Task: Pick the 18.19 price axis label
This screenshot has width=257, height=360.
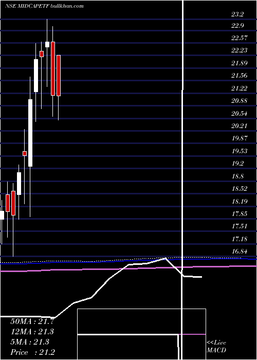Action: (x=240, y=202)
